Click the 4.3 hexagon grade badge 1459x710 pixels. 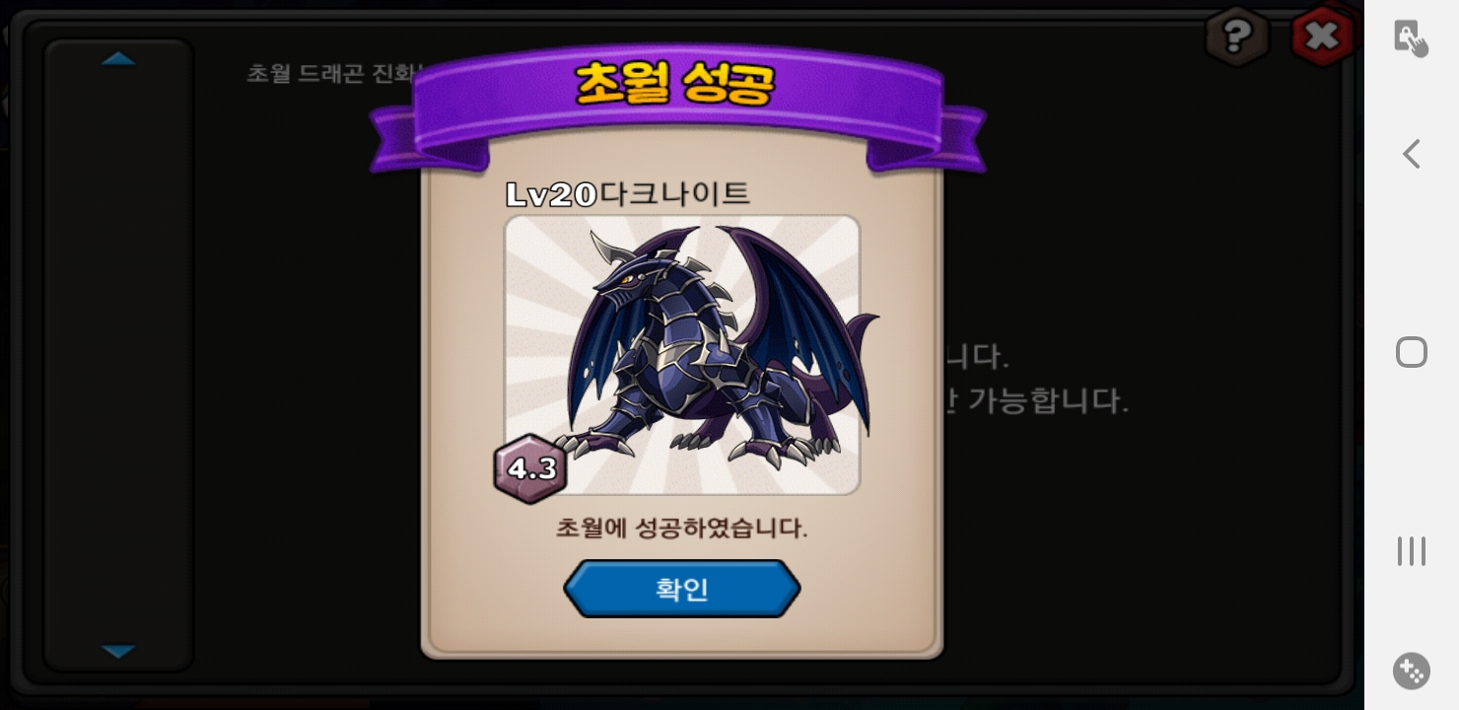click(530, 468)
